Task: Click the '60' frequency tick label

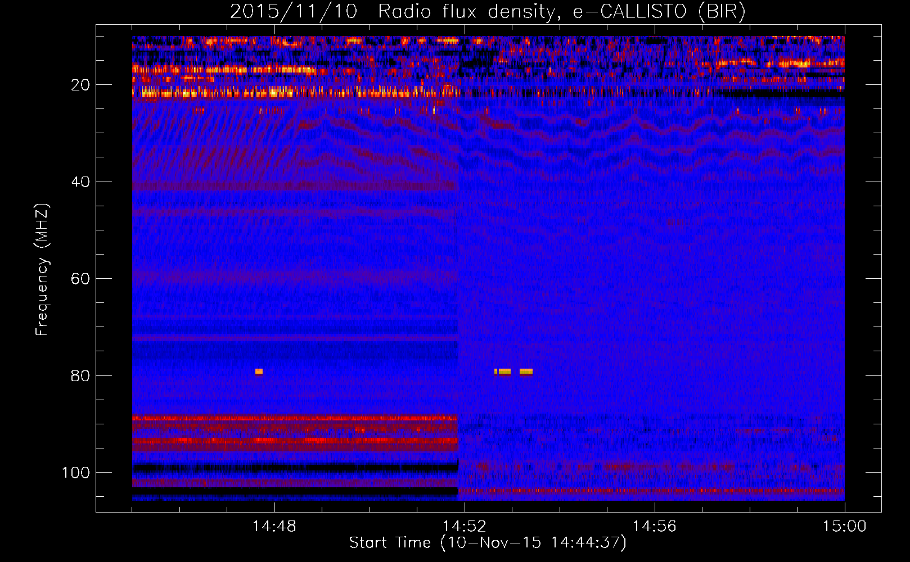Action: pyautogui.click(x=80, y=279)
